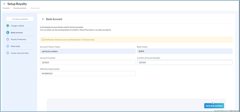Viewport: 240px width, 112px height.
Task: Click the verification notice about 1-2 business days
Action: [136, 40]
